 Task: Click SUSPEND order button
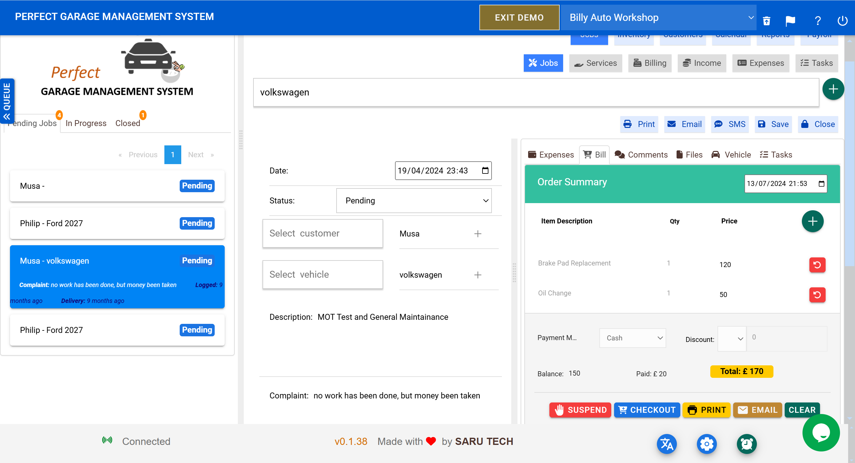point(580,410)
